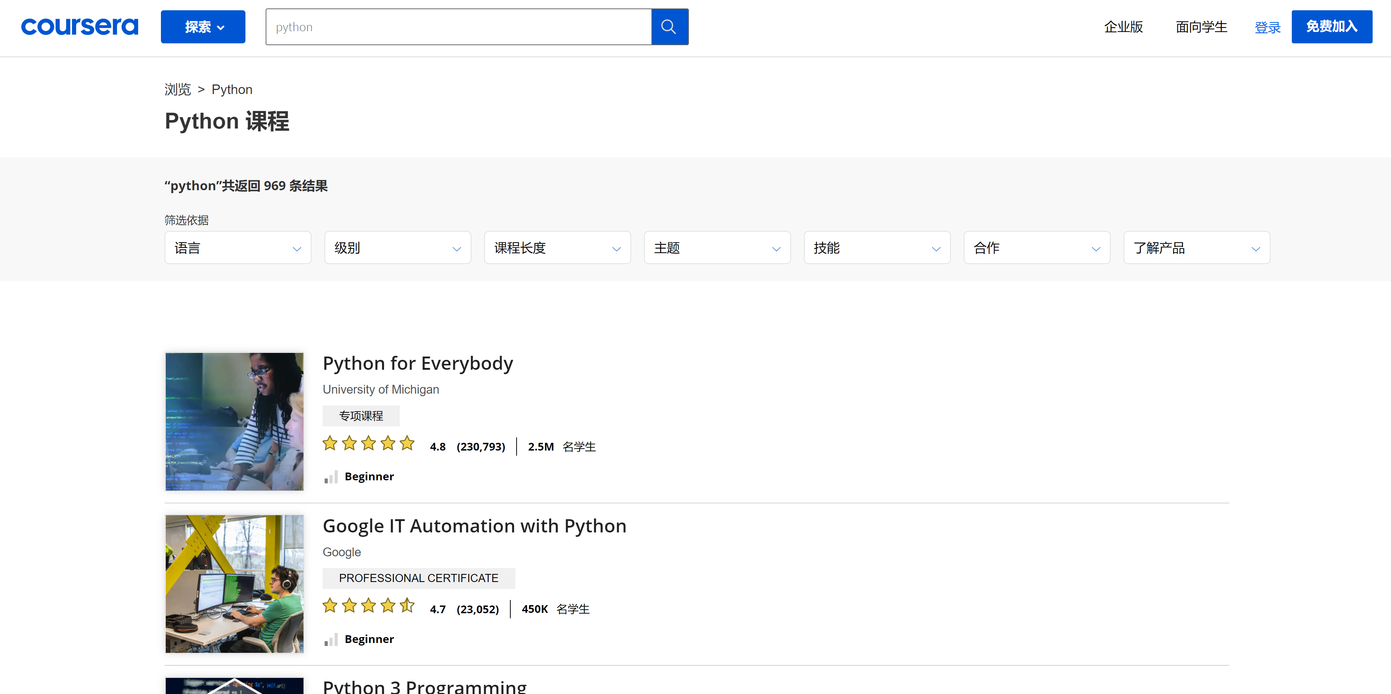Click the PROFESSIONAL CERTIFICATE badge
1391x694 pixels.
click(418, 578)
